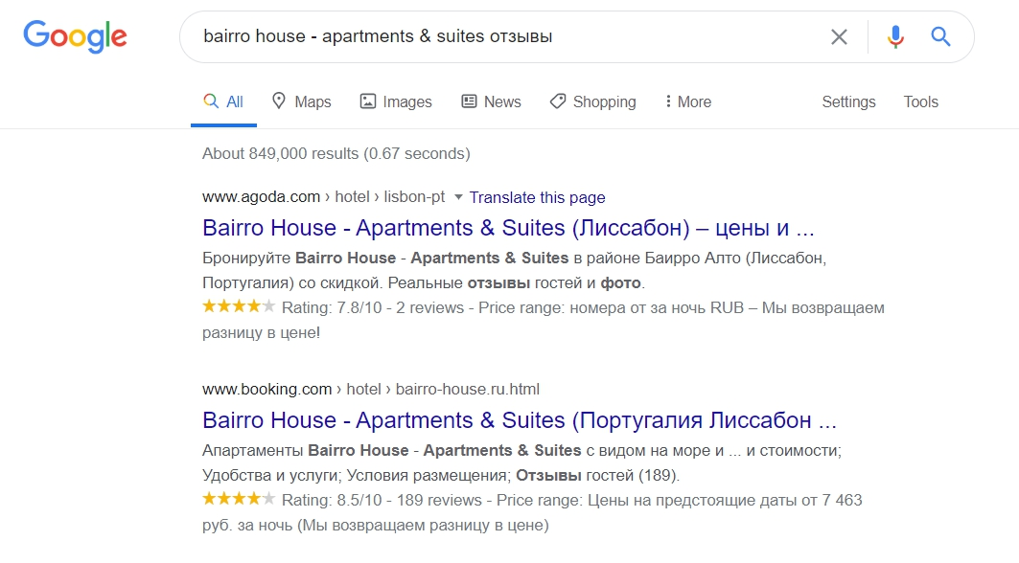Viewport: 1019px width, 563px height.
Task: Open the Agoda Bairro House result title
Action: pyautogui.click(x=508, y=229)
